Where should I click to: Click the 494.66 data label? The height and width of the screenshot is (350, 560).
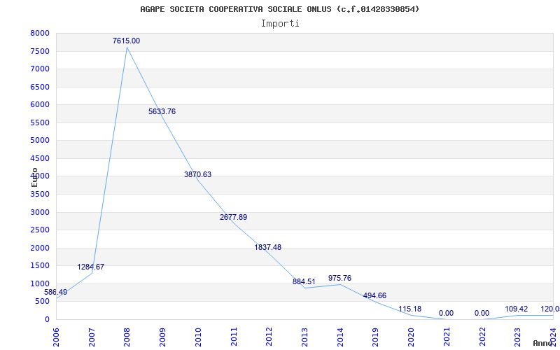(374, 295)
